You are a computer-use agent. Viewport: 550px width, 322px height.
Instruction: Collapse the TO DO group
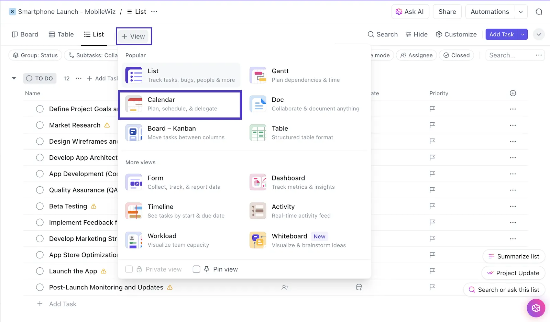[14, 78]
